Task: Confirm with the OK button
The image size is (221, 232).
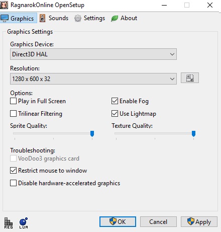Action: tap(118, 221)
